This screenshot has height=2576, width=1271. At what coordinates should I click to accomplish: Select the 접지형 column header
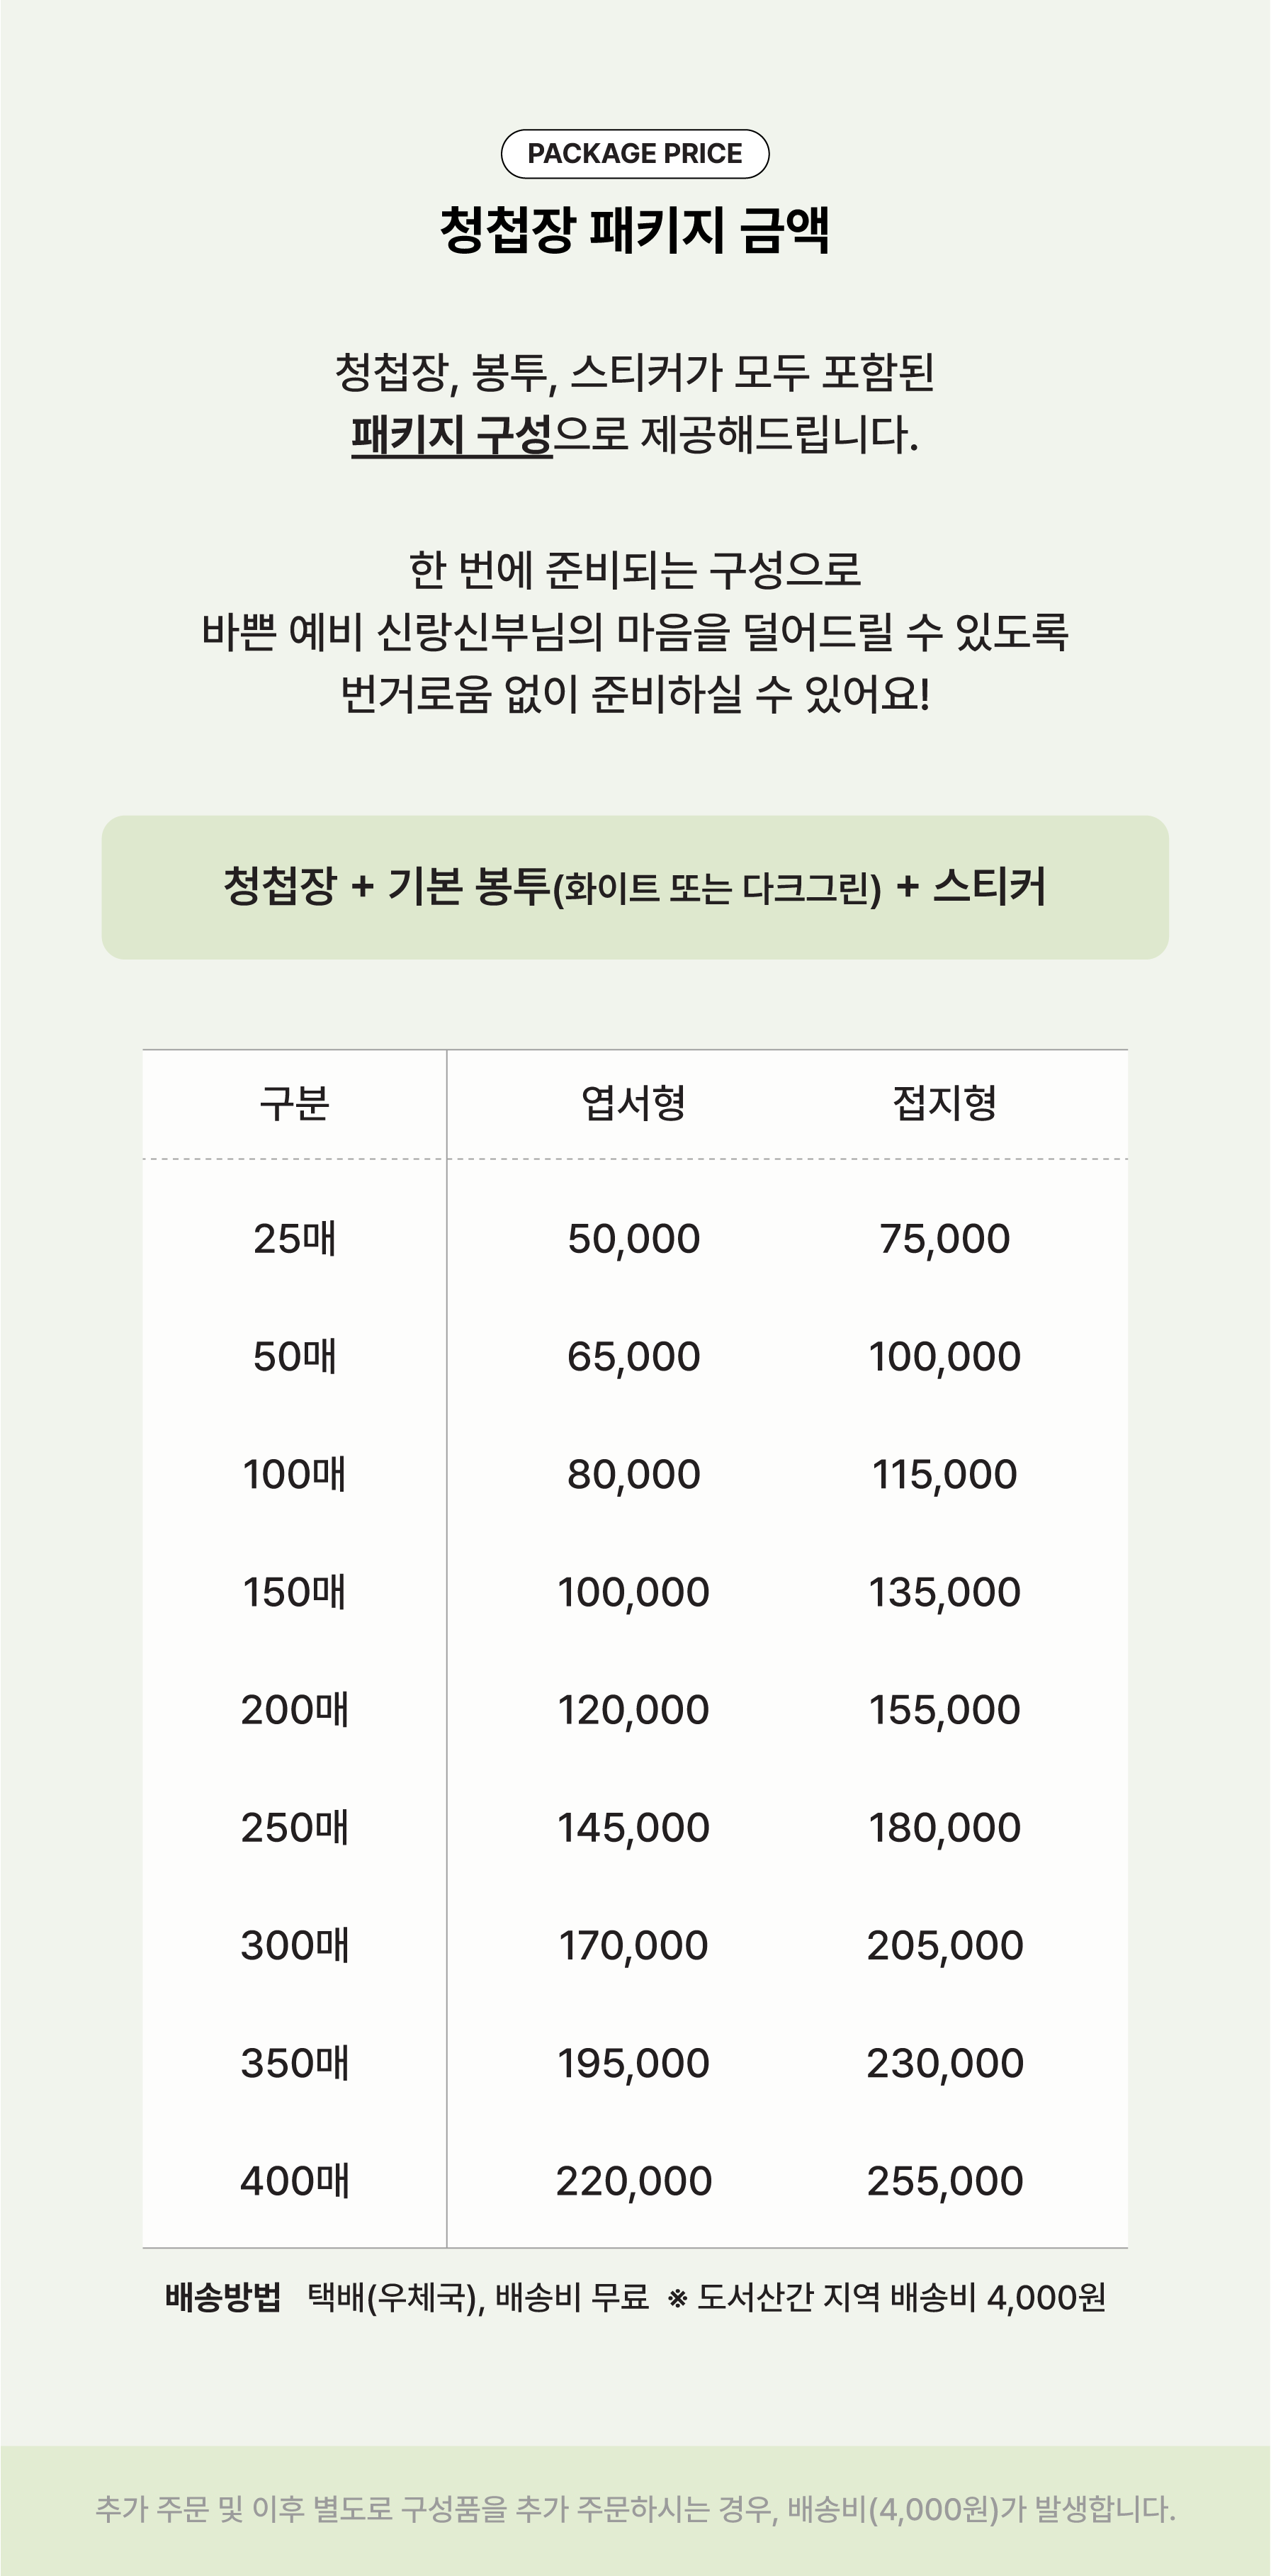(944, 1103)
